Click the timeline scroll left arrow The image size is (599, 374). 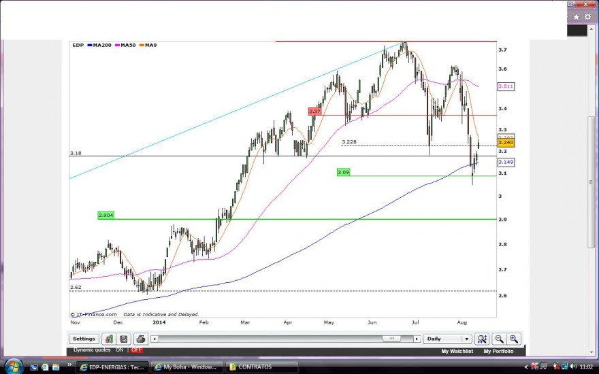[155, 339]
